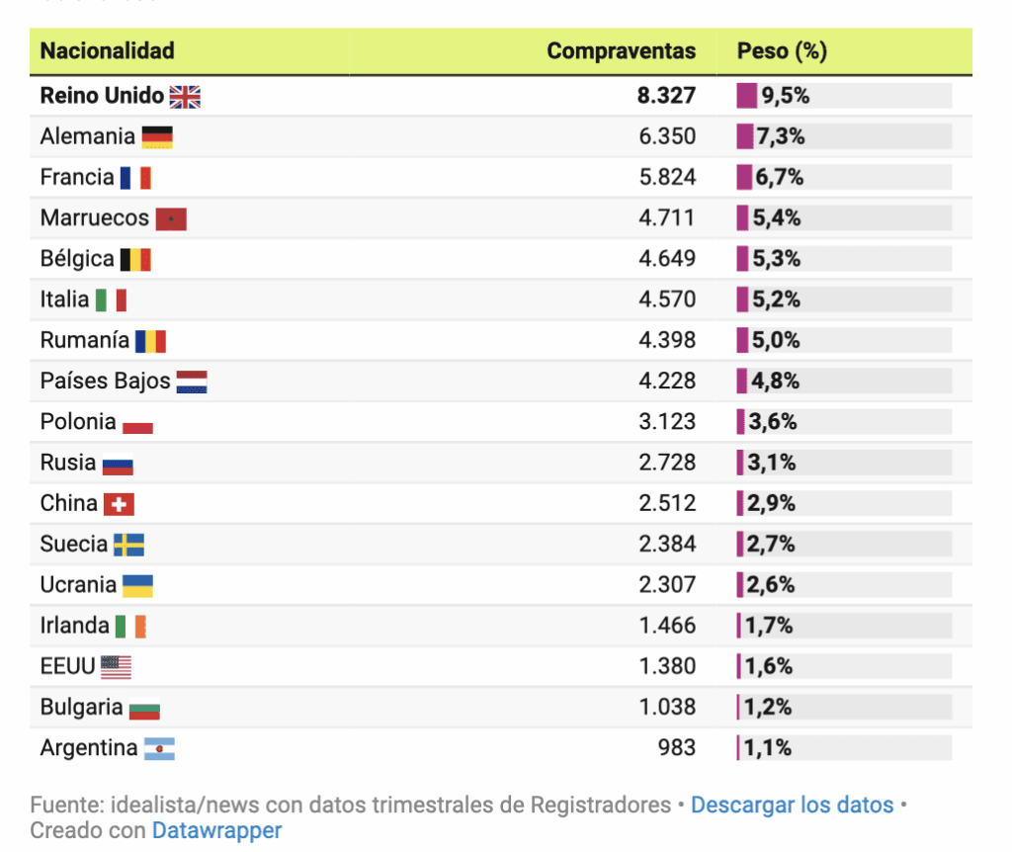The height and width of the screenshot is (852, 1012).
Task: Click the Argentina flag icon
Action: tap(159, 749)
